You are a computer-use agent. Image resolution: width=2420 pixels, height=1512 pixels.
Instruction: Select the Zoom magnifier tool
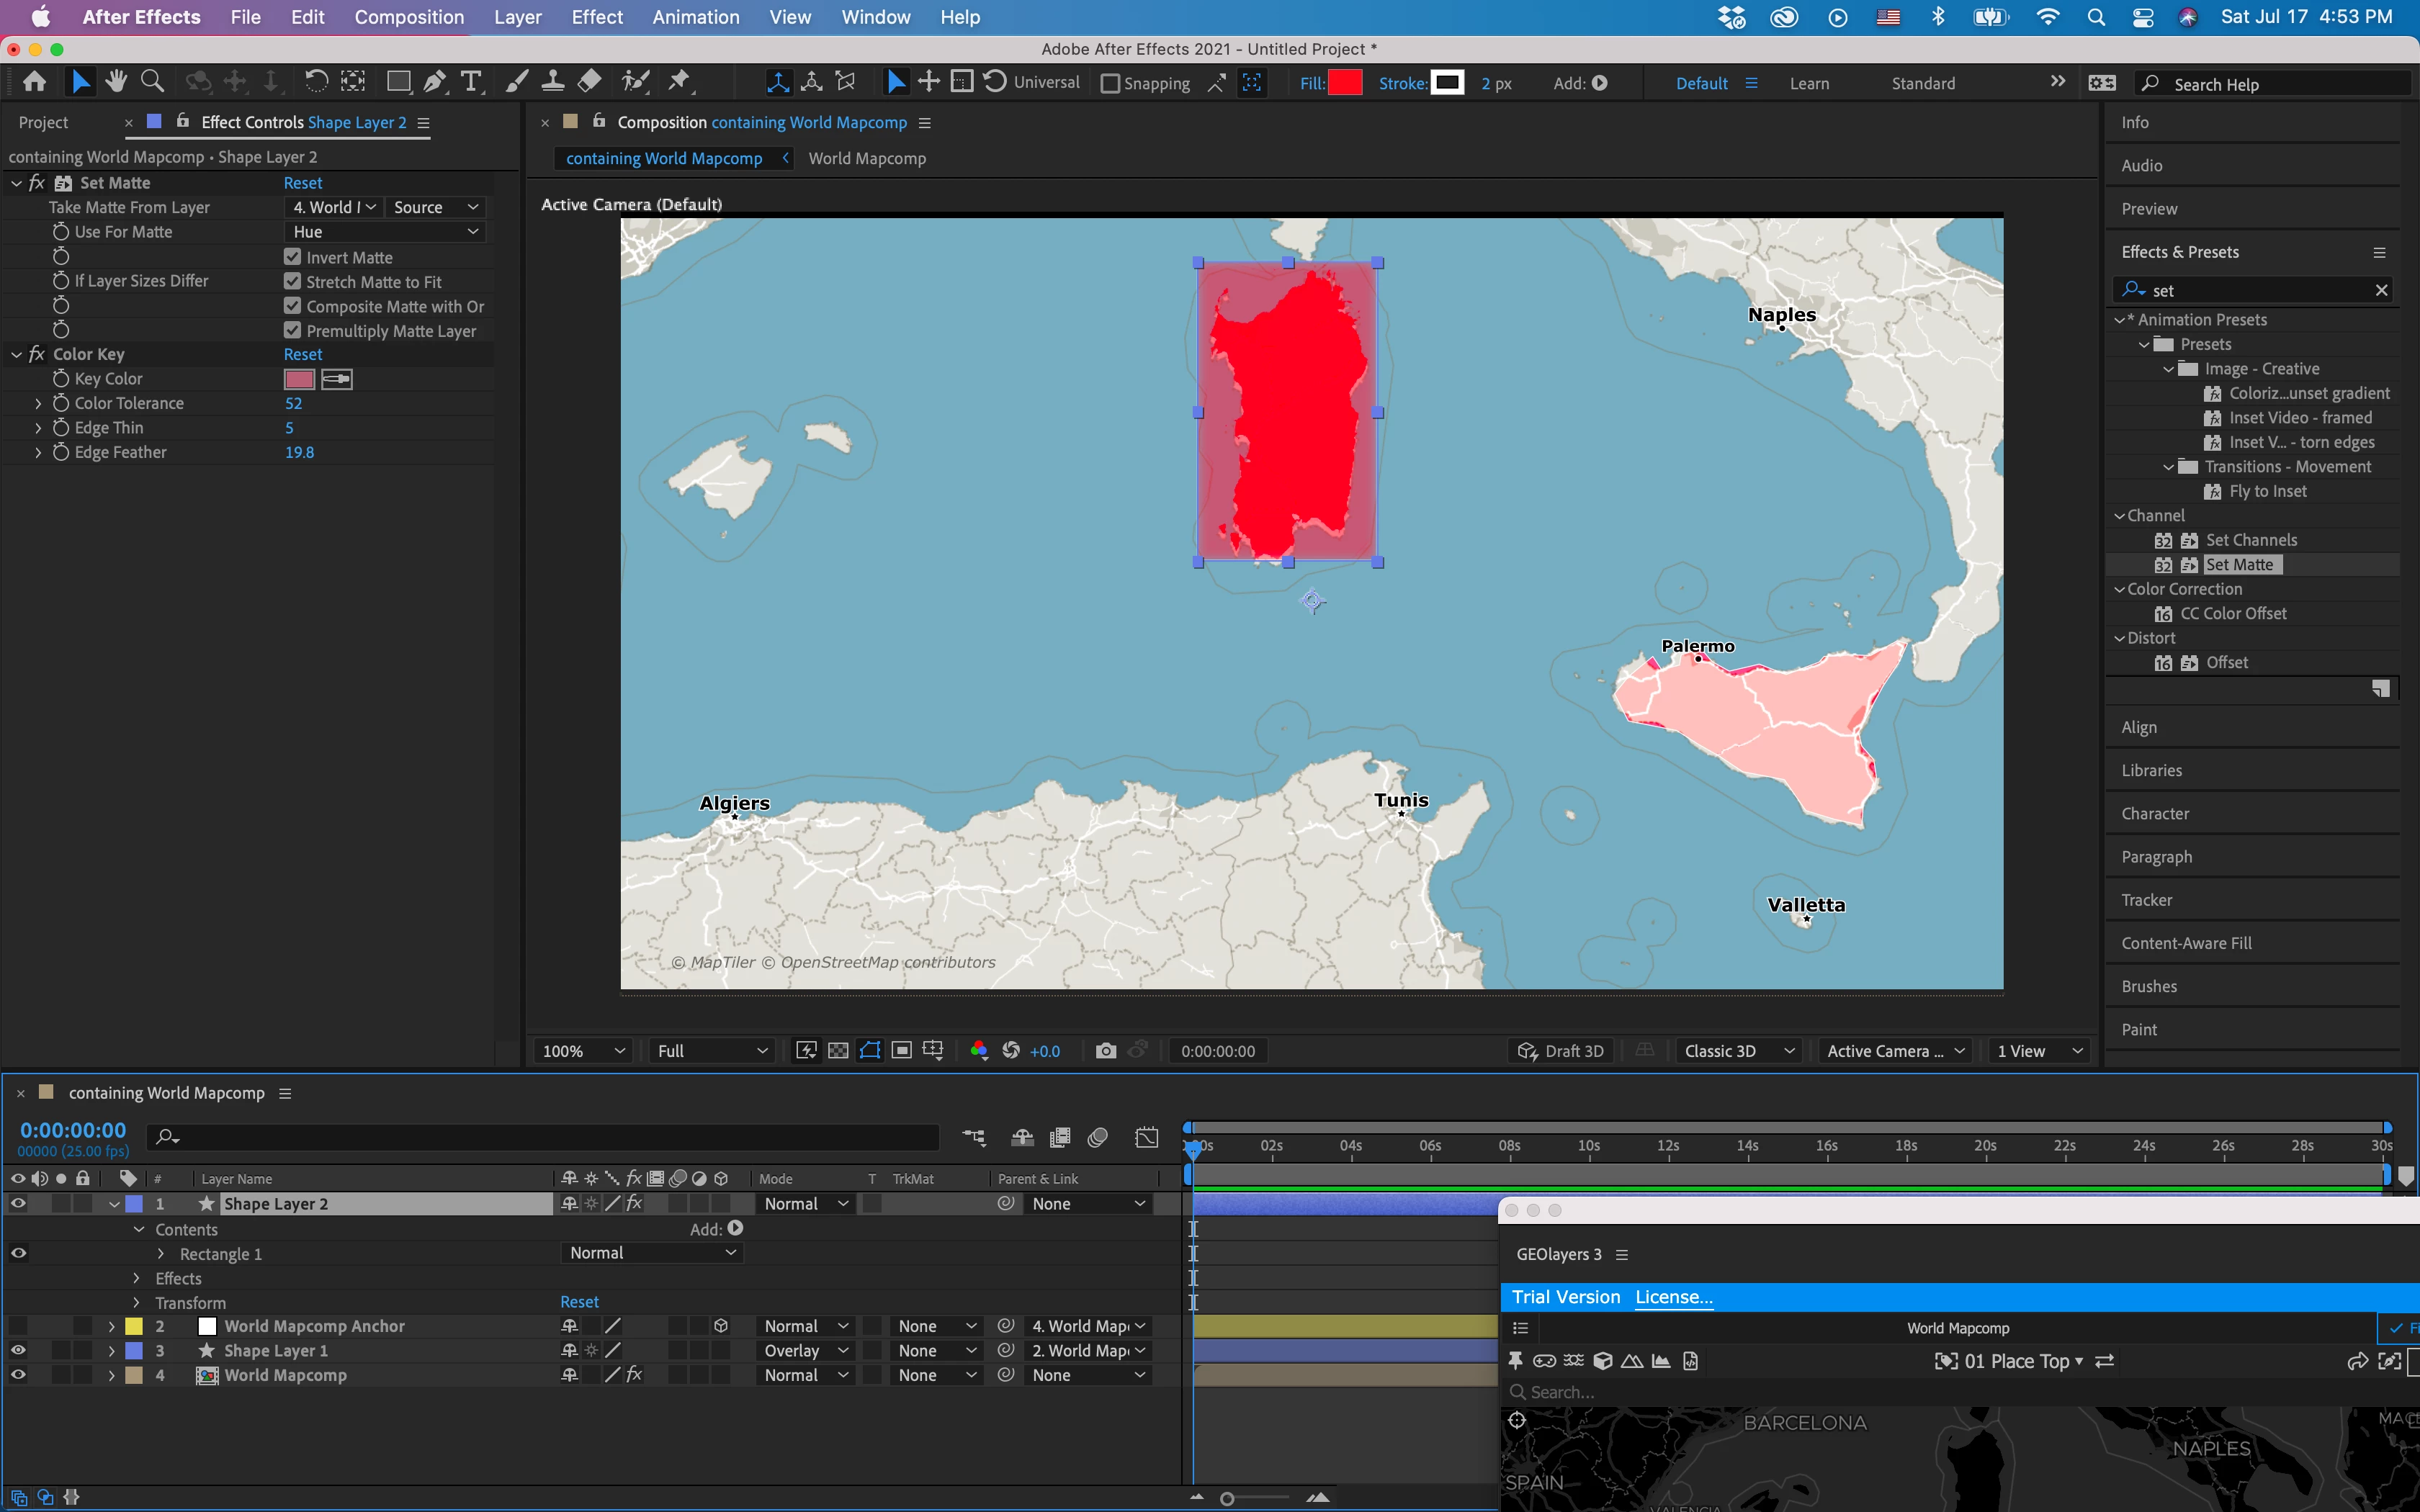point(152,82)
